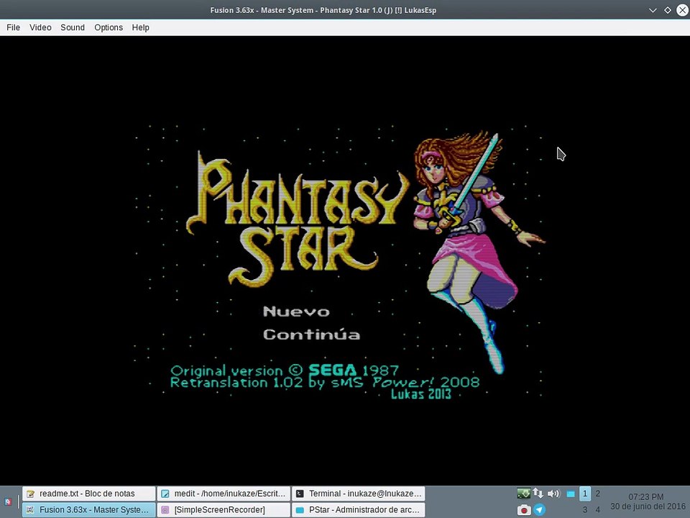The image size is (690, 518).
Task: Switch to medit editor taskbar window
Action: click(224, 494)
